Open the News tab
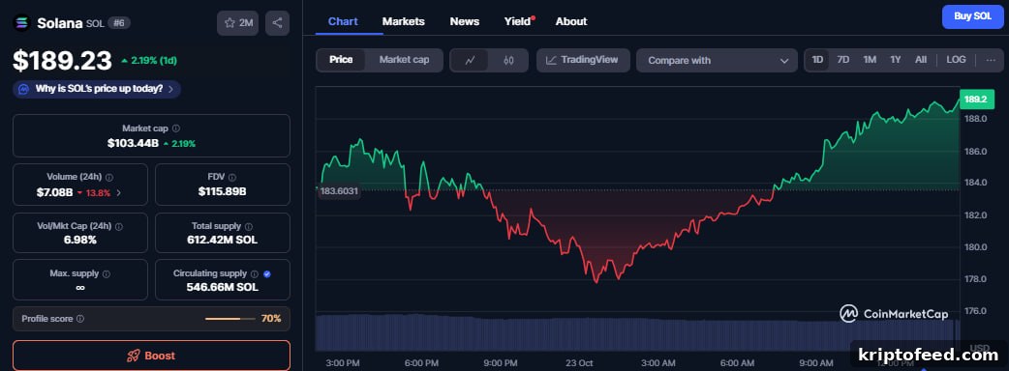Image resolution: width=1009 pixels, height=371 pixels. pos(465,21)
